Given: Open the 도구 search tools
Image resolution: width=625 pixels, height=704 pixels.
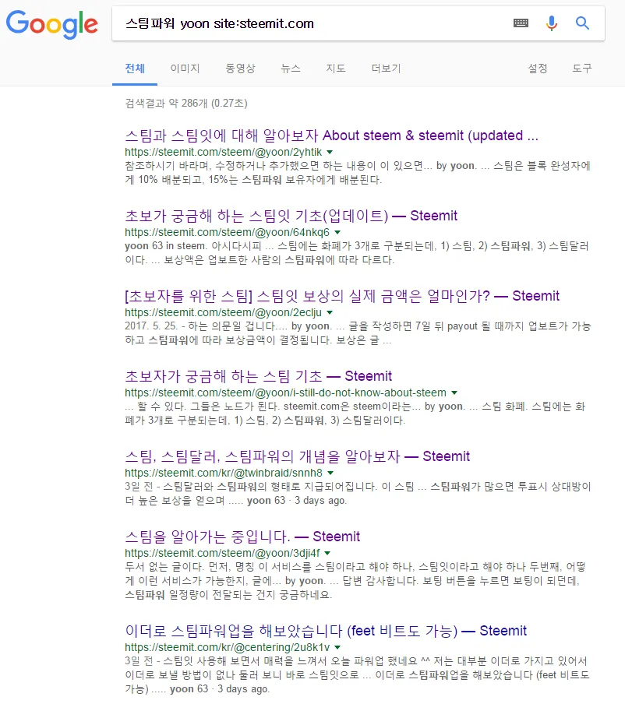Looking at the screenshot, I should (582, 69).
